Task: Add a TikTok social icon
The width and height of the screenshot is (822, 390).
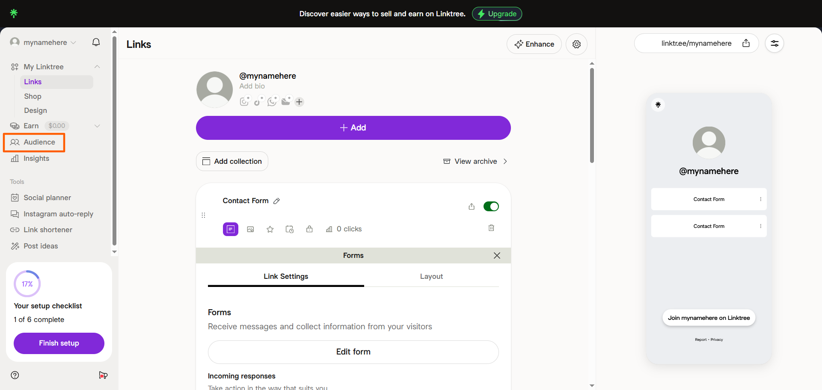Action: [258, 101]
